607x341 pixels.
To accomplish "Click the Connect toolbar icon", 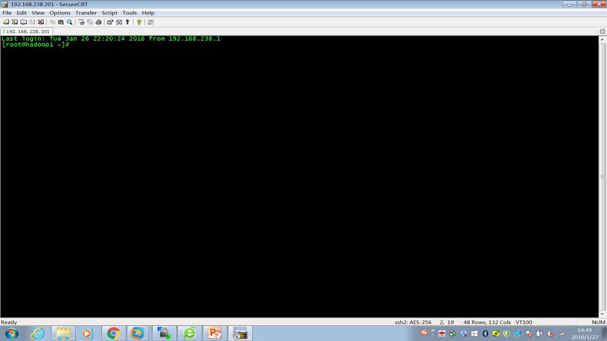I will pos(6,22).
